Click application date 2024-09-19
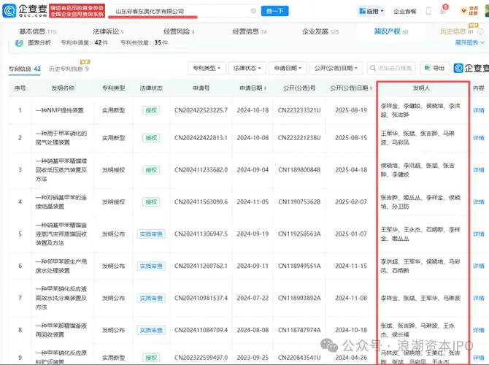The width and height of the screenshot is (489, 365). pos(253,234)
